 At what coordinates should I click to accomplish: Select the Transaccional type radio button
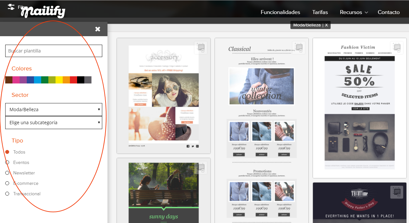(7, 194)
